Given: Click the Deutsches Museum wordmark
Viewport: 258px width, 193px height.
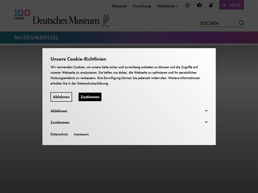Looking at the screenshot, I should coord(66,21).
